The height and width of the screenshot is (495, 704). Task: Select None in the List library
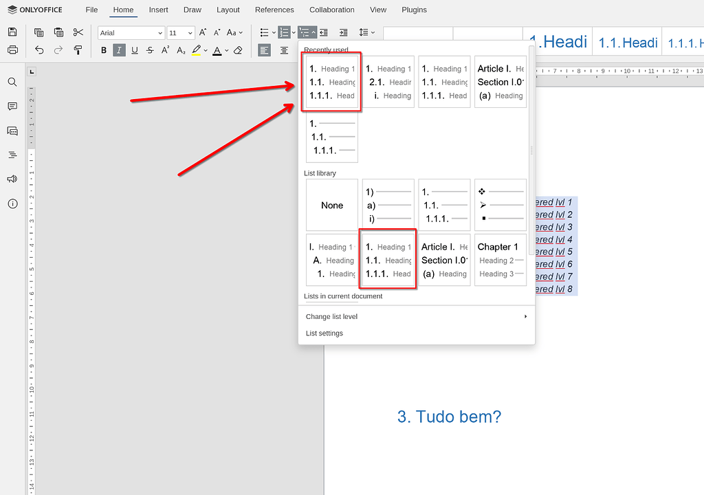click(x=331, y=204)
